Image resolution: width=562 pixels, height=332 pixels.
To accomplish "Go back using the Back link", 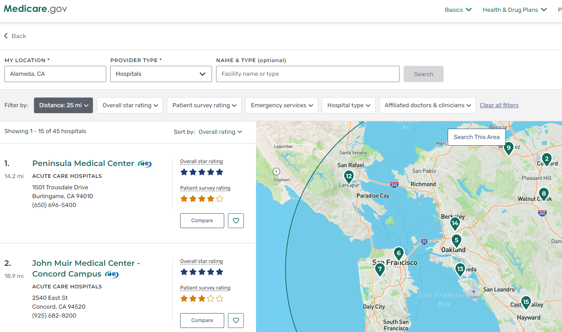I will coord(15,36).
